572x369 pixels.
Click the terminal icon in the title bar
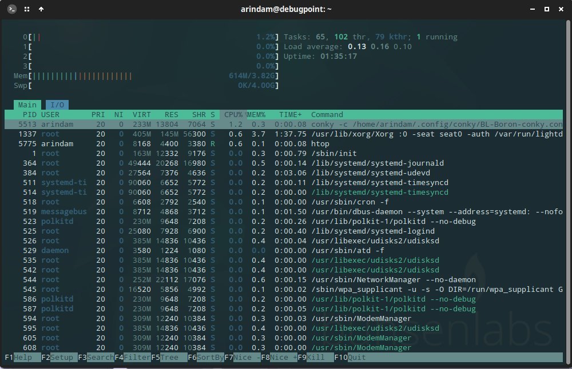(x=12, y=9)
